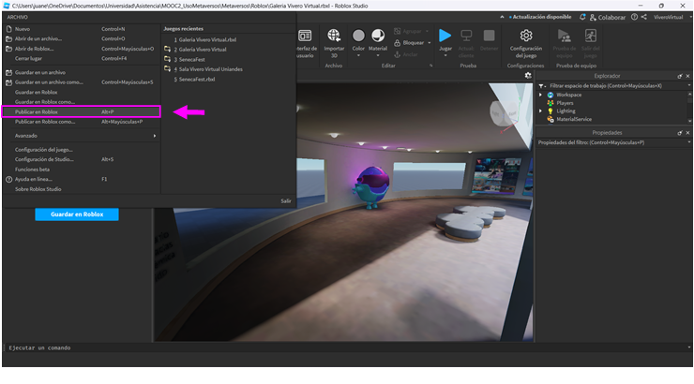Close the Propiedades panel
The height and width of the screenshot is (384, 694).
pyautogui.click(x=687, y=133)
